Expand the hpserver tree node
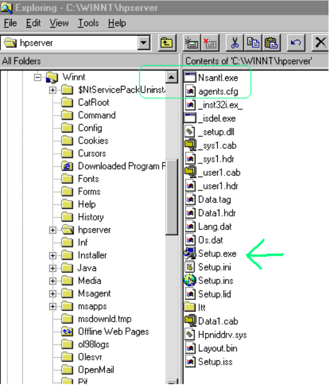Image resolution: width=331 pixels, height=389 pixels. pyautogui.click(x=52, y=231)
